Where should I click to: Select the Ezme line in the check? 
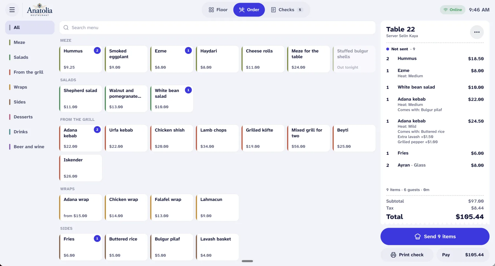tap(435, 73)
